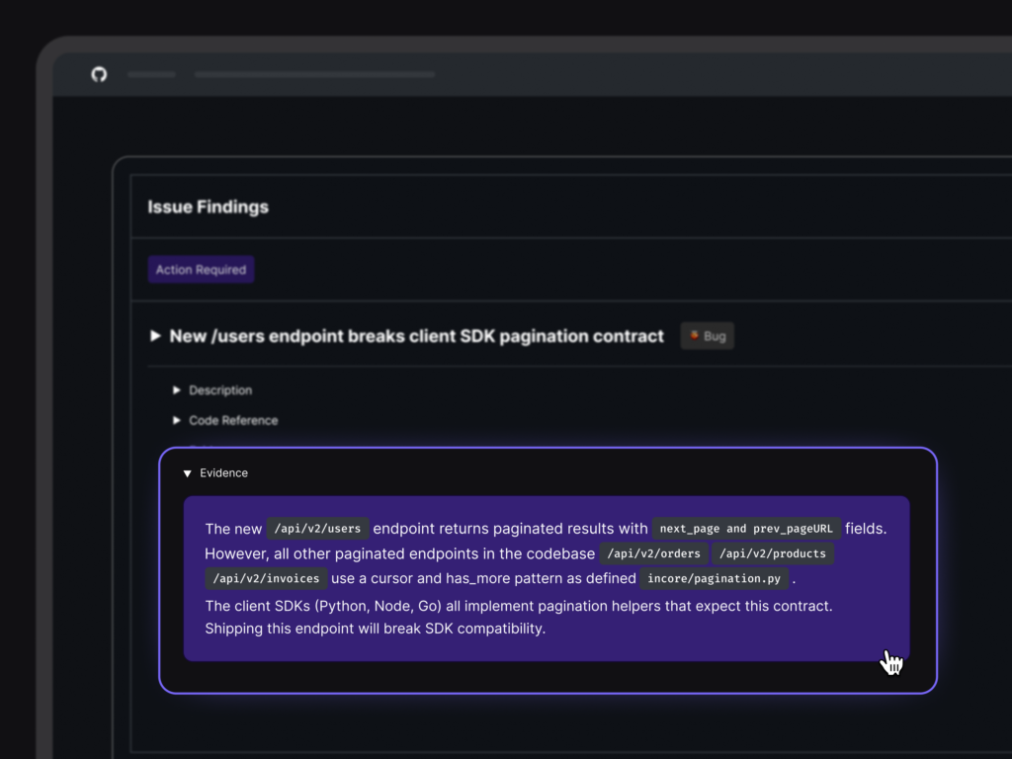
Task: Click the pagination contract issue title text
Action: [416, 336]
